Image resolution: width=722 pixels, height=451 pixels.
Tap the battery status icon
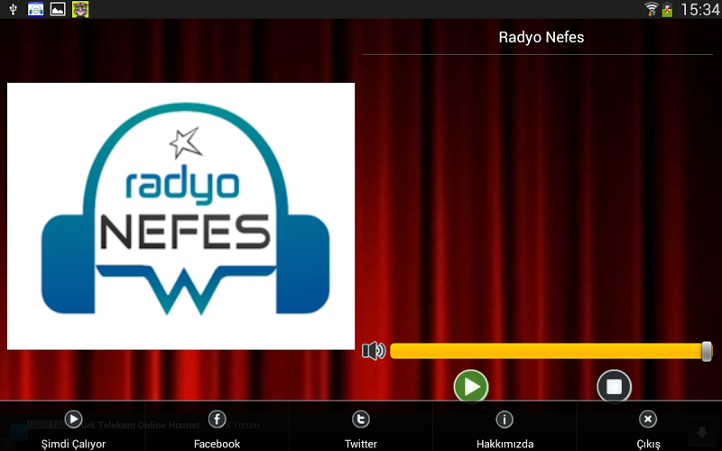pos(667,9)
